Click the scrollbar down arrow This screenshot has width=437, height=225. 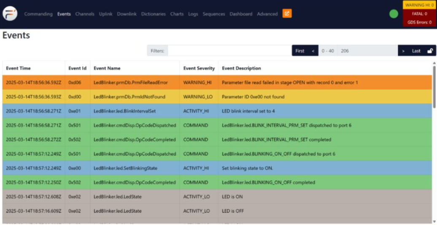pyautogui.click(x=434, y=222)
